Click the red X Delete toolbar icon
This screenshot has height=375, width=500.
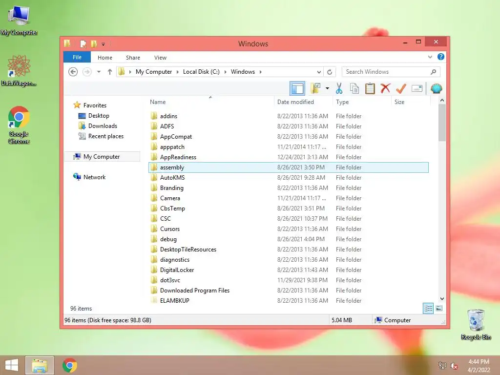385,88
